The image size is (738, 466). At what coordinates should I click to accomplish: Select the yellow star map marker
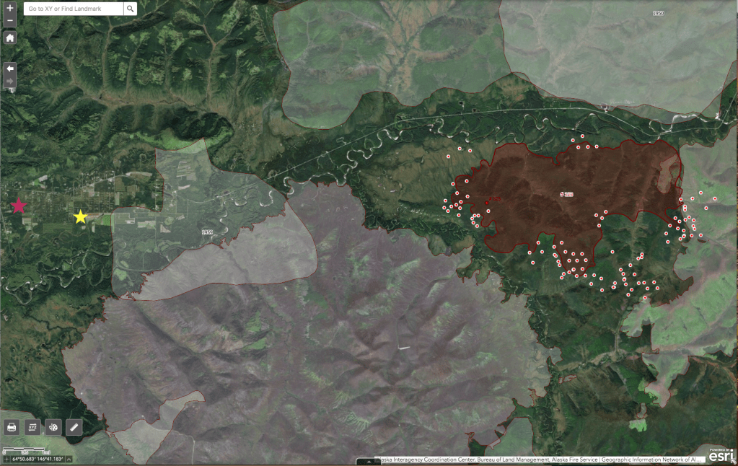tap(80, 216)
